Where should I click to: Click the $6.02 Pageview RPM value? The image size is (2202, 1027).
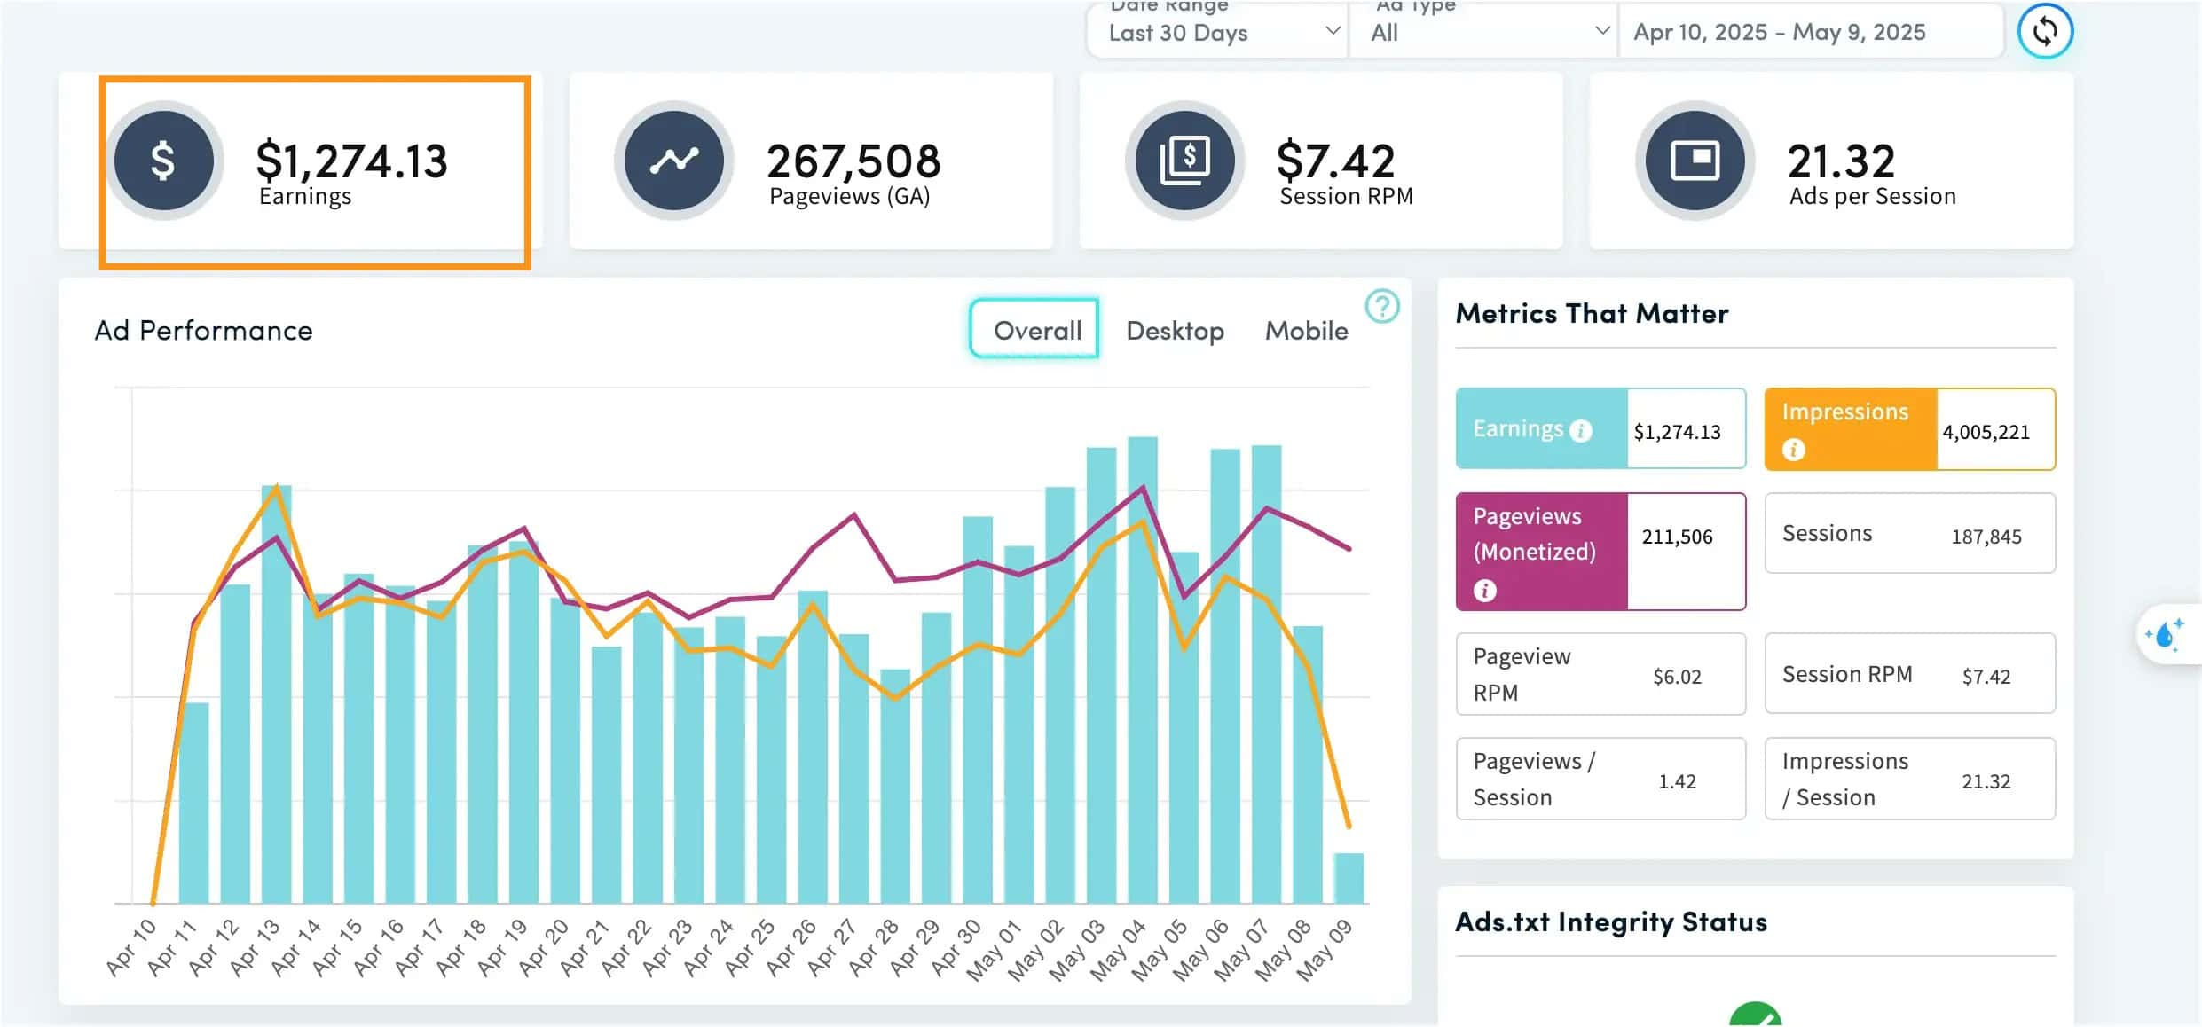pos(1677,677)
